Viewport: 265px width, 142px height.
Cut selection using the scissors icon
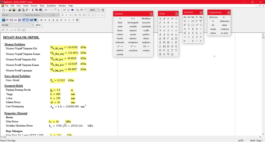pyautogui.click(x=33, y=10)
